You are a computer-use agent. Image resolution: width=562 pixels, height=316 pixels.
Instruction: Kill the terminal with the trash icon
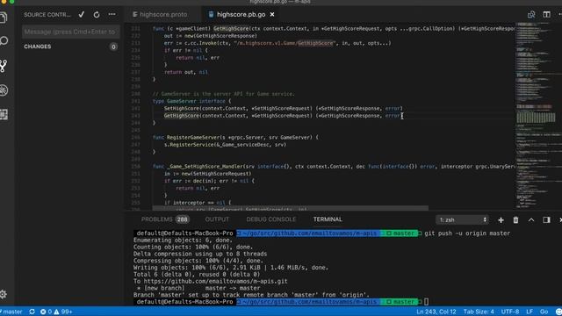[x=515, y=220]
